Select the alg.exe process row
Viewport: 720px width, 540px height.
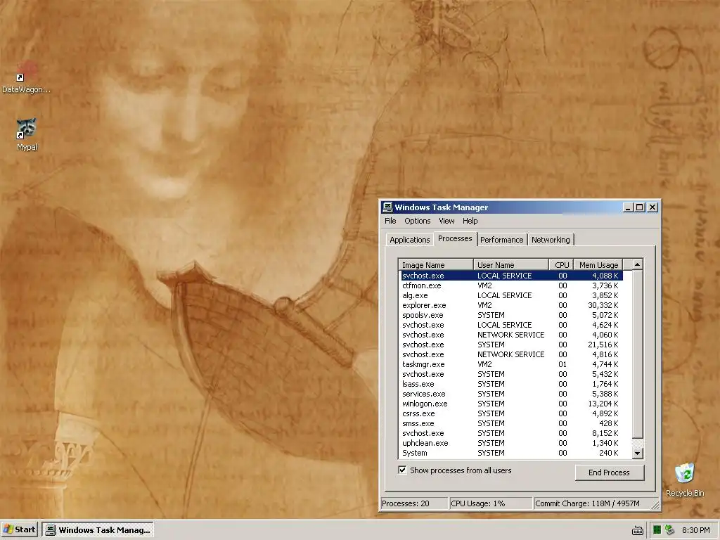510,295
